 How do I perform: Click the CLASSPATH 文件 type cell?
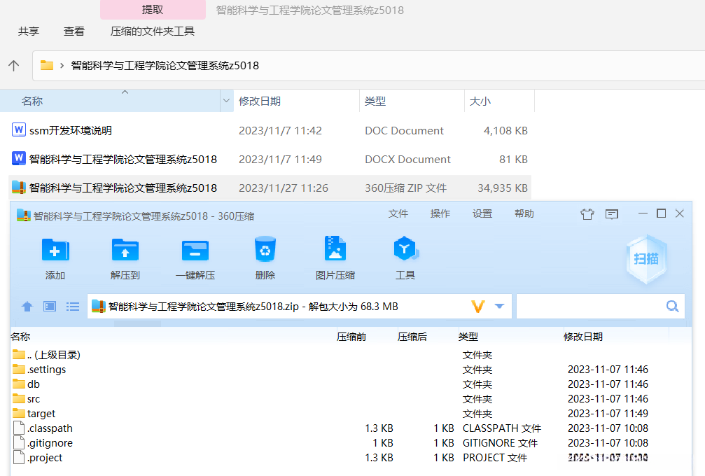pyautogui.click(x=502, y=428)
